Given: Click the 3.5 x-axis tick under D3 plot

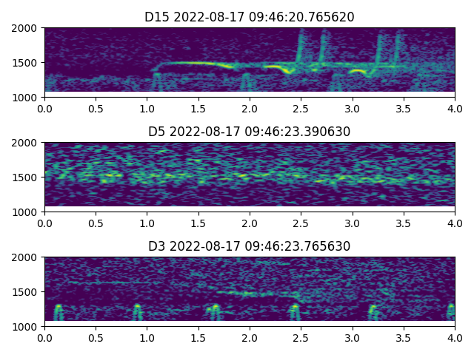Looking at the screenshot, I should tap(404, 337).
